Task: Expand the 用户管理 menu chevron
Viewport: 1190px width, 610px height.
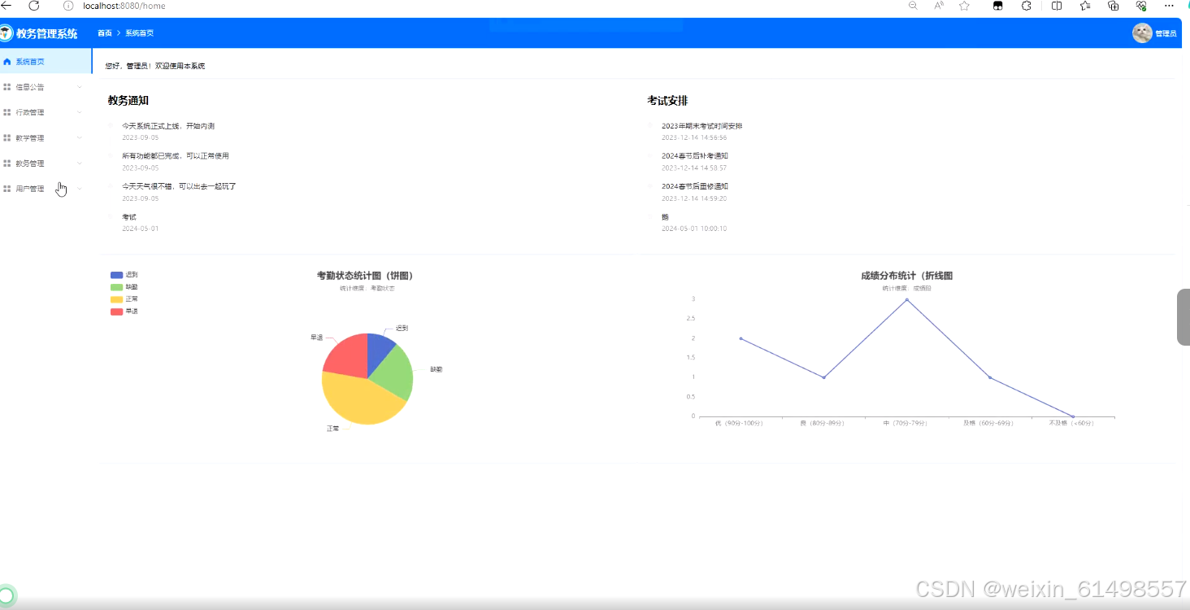Action: [x=79, y=188]
